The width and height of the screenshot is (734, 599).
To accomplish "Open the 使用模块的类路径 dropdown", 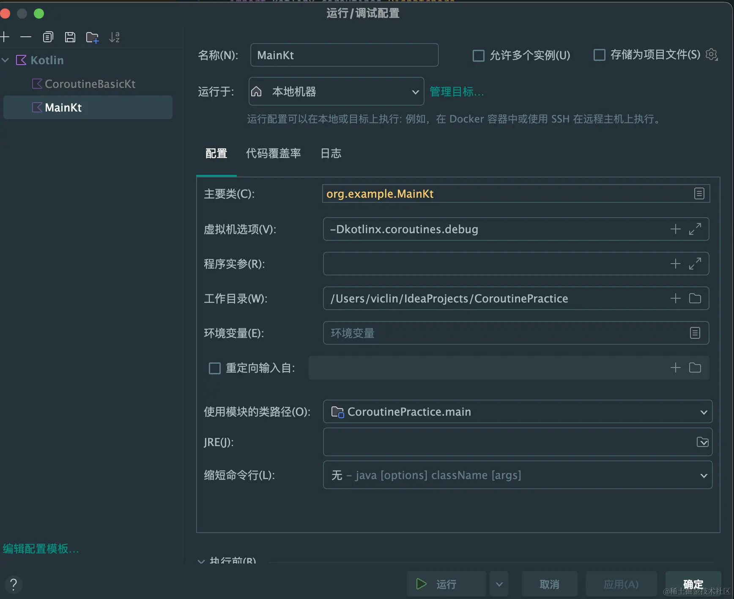I will click(x=518, y=411).
